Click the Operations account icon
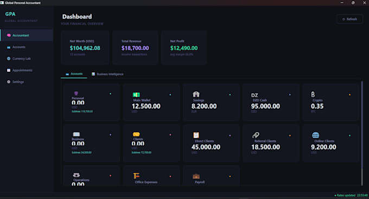This screenshot has width=369, height=199. click(77, 175)
